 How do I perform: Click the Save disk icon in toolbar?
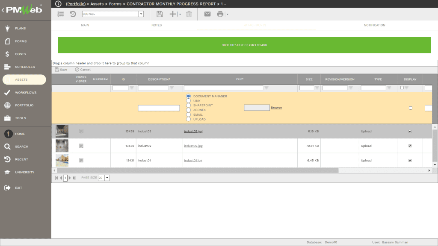pos(160,14)
